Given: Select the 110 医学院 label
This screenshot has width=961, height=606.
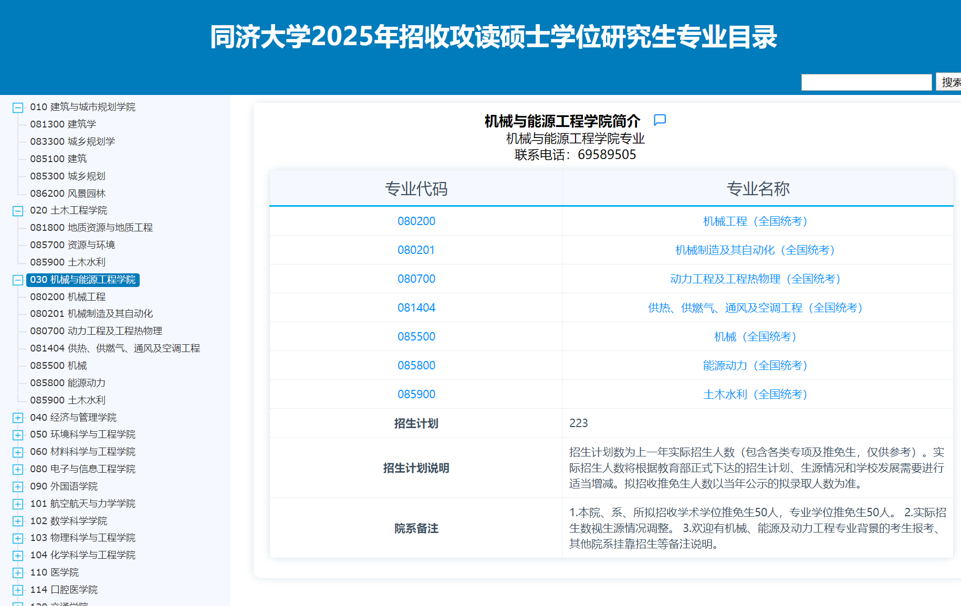Looking at the screenshot, I should (54, 572).
